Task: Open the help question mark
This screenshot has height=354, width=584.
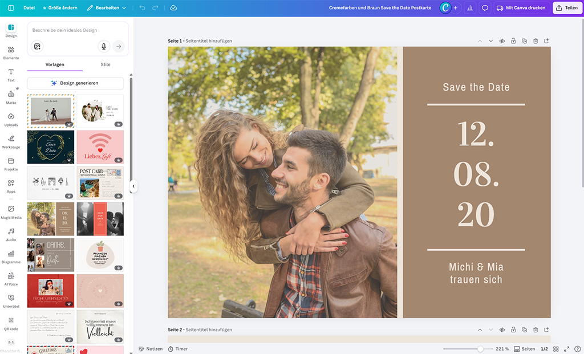Action: click(x=577, y=349)
